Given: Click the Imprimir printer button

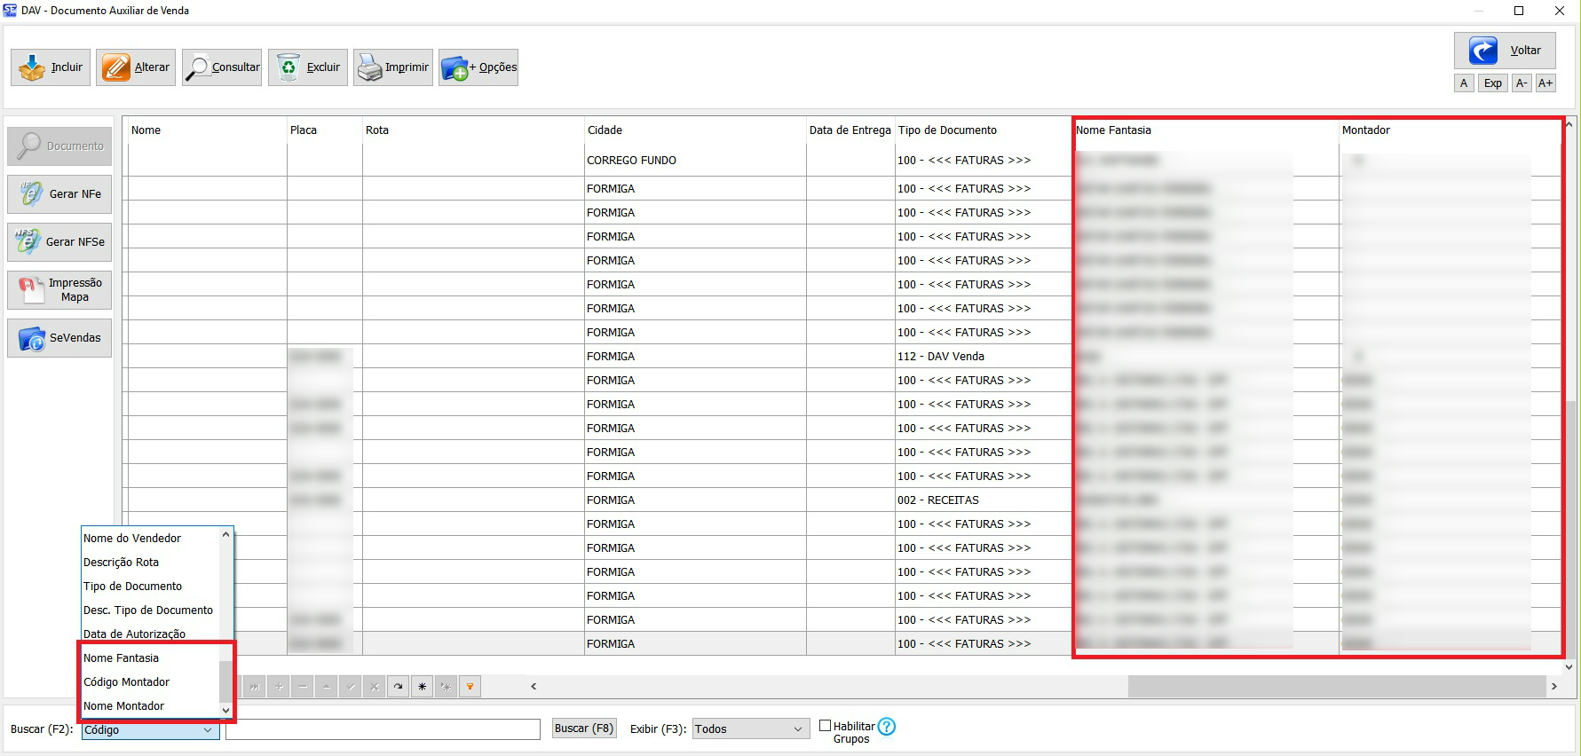Looking at the screenshot, I should (x=392, y=67).
